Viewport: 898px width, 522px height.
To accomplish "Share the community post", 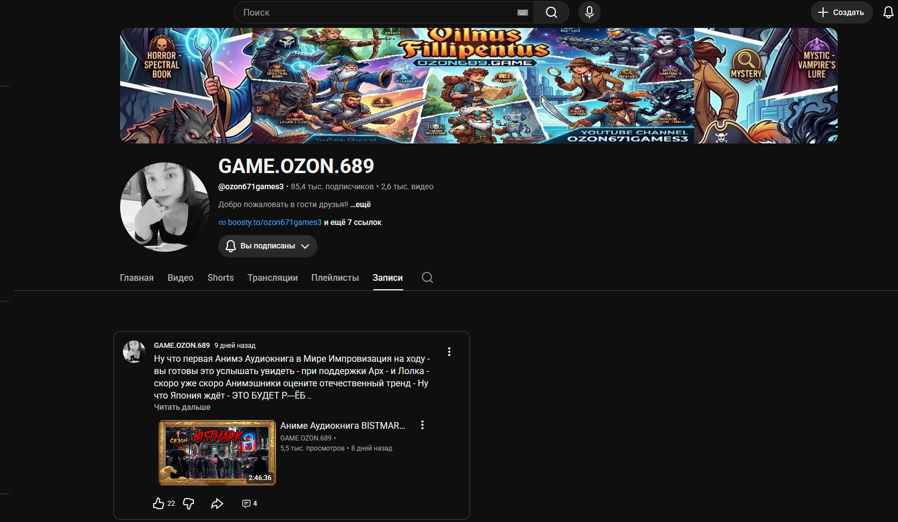I will click(x=217, y=504).
